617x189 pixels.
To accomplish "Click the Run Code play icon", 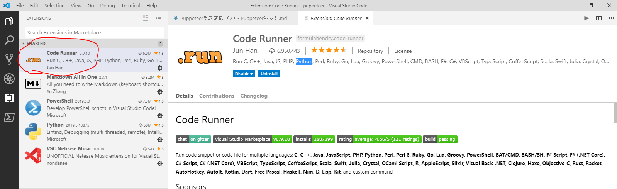I will (586, 18).
